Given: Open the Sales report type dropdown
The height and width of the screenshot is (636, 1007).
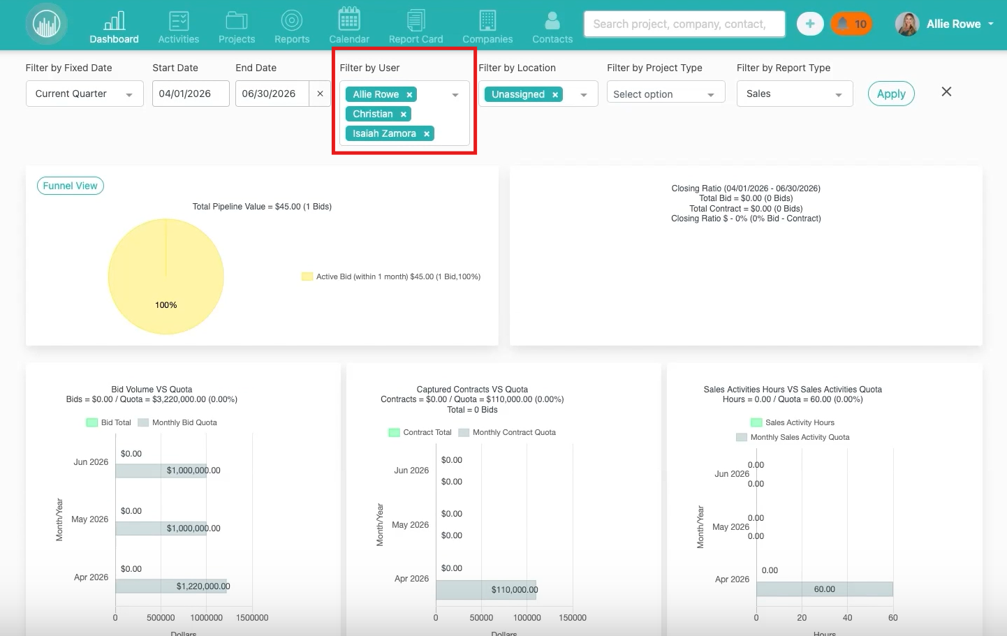Looking at the screenshot, I should click(794, 94).
